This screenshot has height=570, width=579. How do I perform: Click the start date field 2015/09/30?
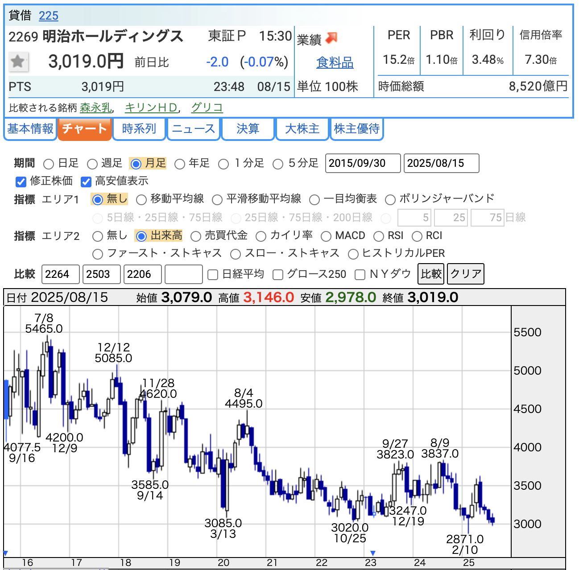[363, 163]
